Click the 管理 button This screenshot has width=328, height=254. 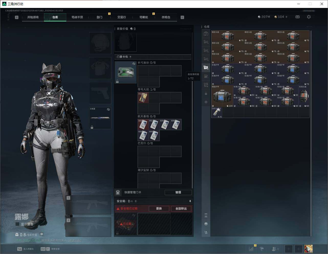178,192
